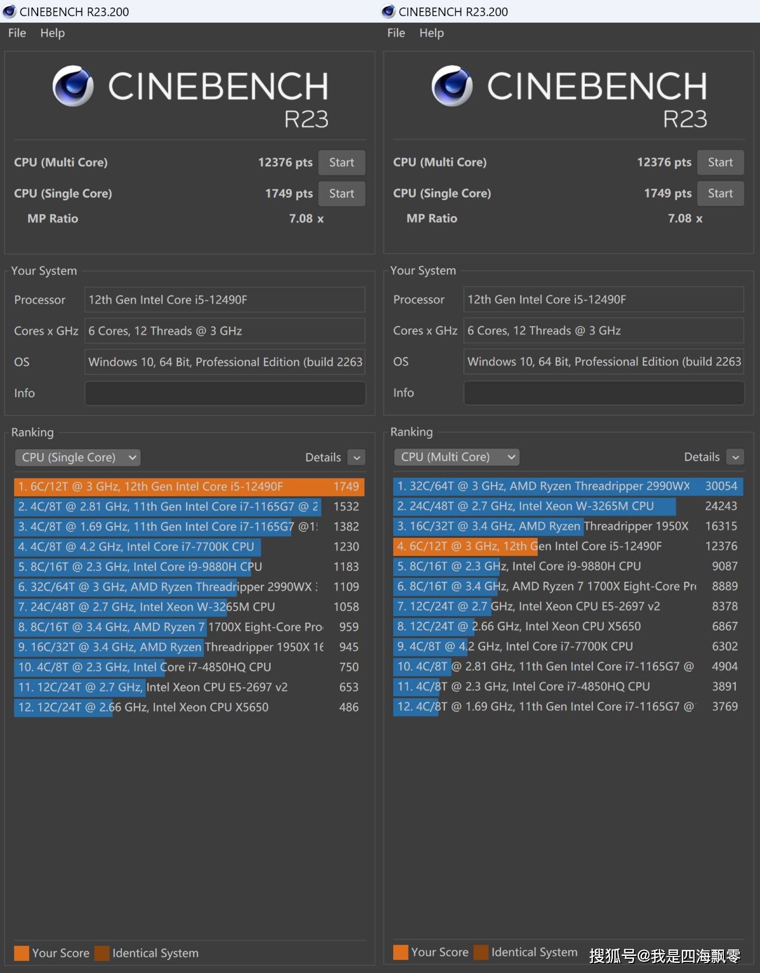
Task: Select Xeon W-3265M row scoring 24243
Action: tap(568, 506)
